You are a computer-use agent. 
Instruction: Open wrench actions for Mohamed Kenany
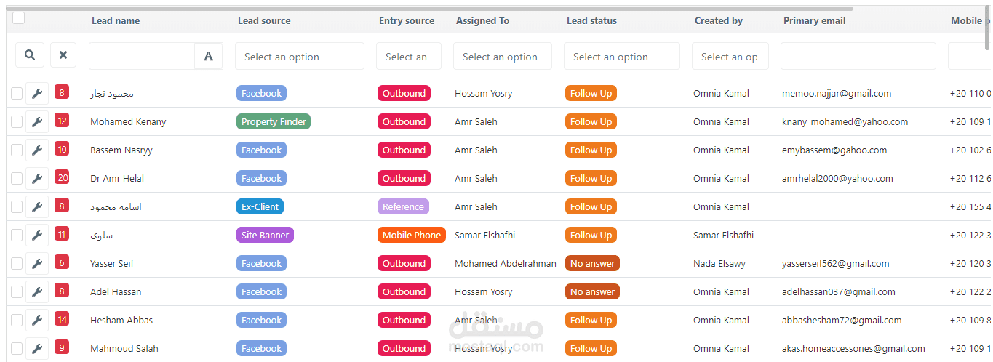(x=37, y=121)
